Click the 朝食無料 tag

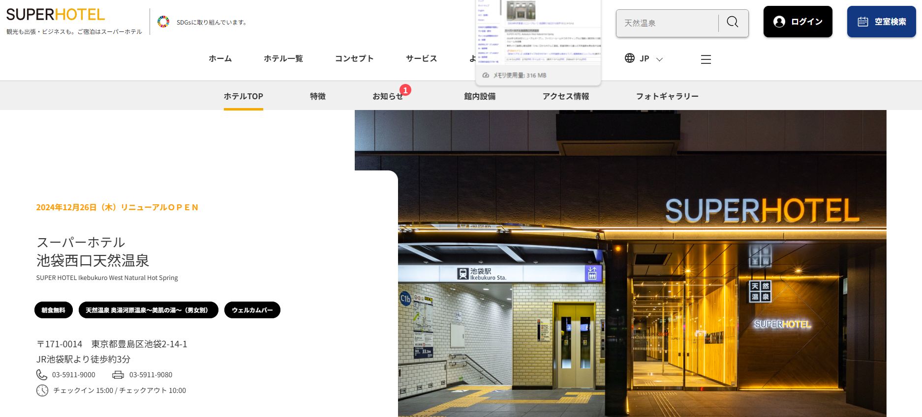pyautogui.click(x=54, y=310)
